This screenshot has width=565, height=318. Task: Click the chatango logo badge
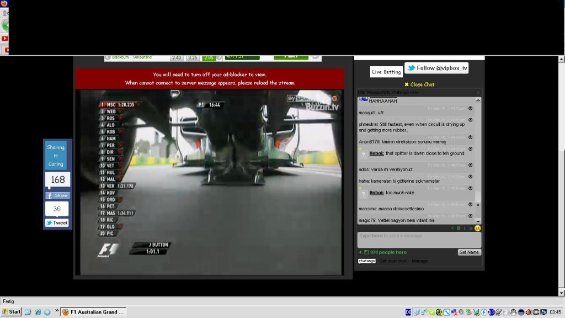click(x=367, y=261)
